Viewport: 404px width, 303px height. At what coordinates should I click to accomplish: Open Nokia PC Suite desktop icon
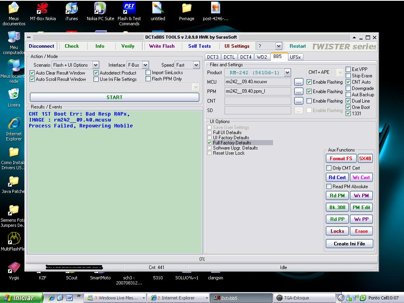point(100,11)
